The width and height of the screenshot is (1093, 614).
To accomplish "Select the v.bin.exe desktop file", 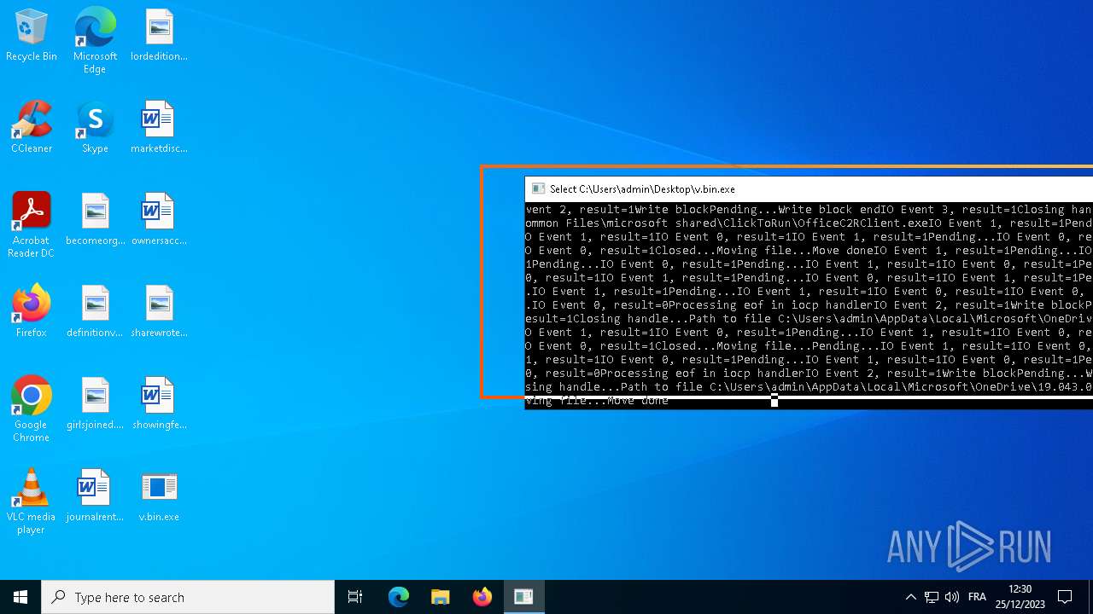I will (159, 497).
